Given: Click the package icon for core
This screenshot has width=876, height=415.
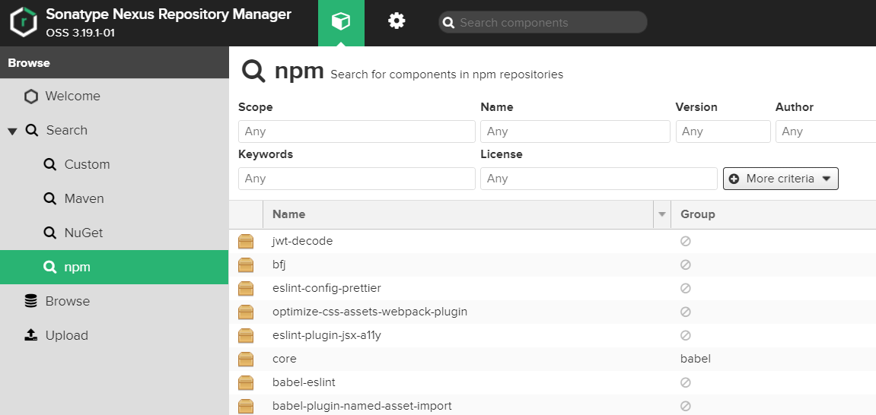Looking at the screenshot, I should (x=246, y=359).
